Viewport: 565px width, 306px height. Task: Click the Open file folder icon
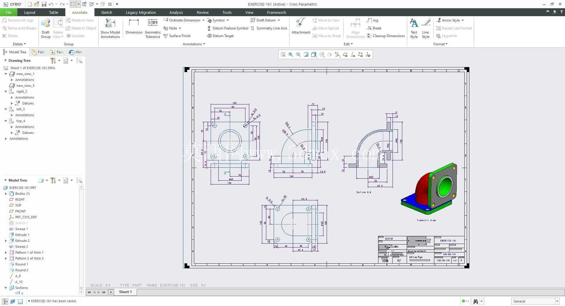coord(37,4)
